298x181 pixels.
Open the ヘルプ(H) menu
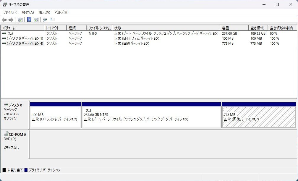[60, 12]
